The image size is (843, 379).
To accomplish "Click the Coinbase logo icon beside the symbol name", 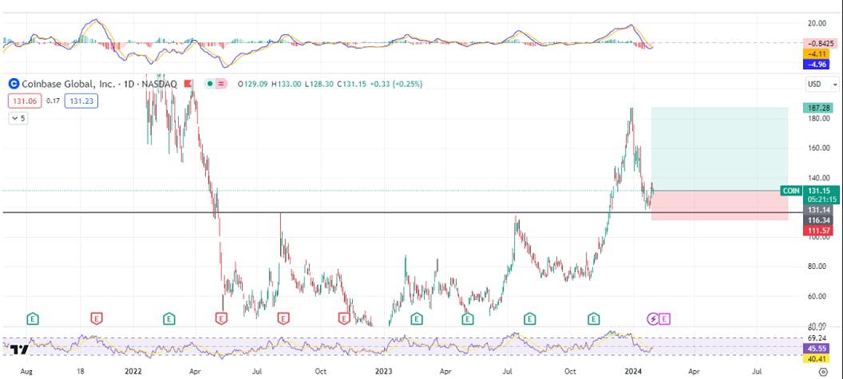I will (14, 84).
